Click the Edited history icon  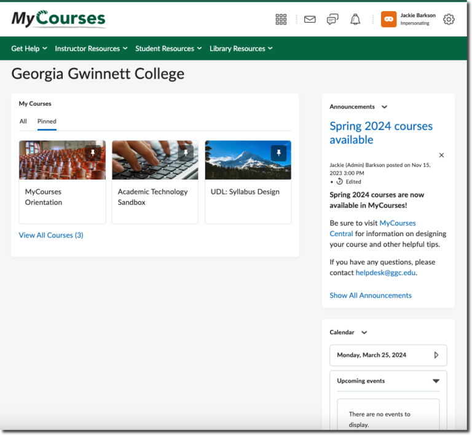click(x=339, y=182)
